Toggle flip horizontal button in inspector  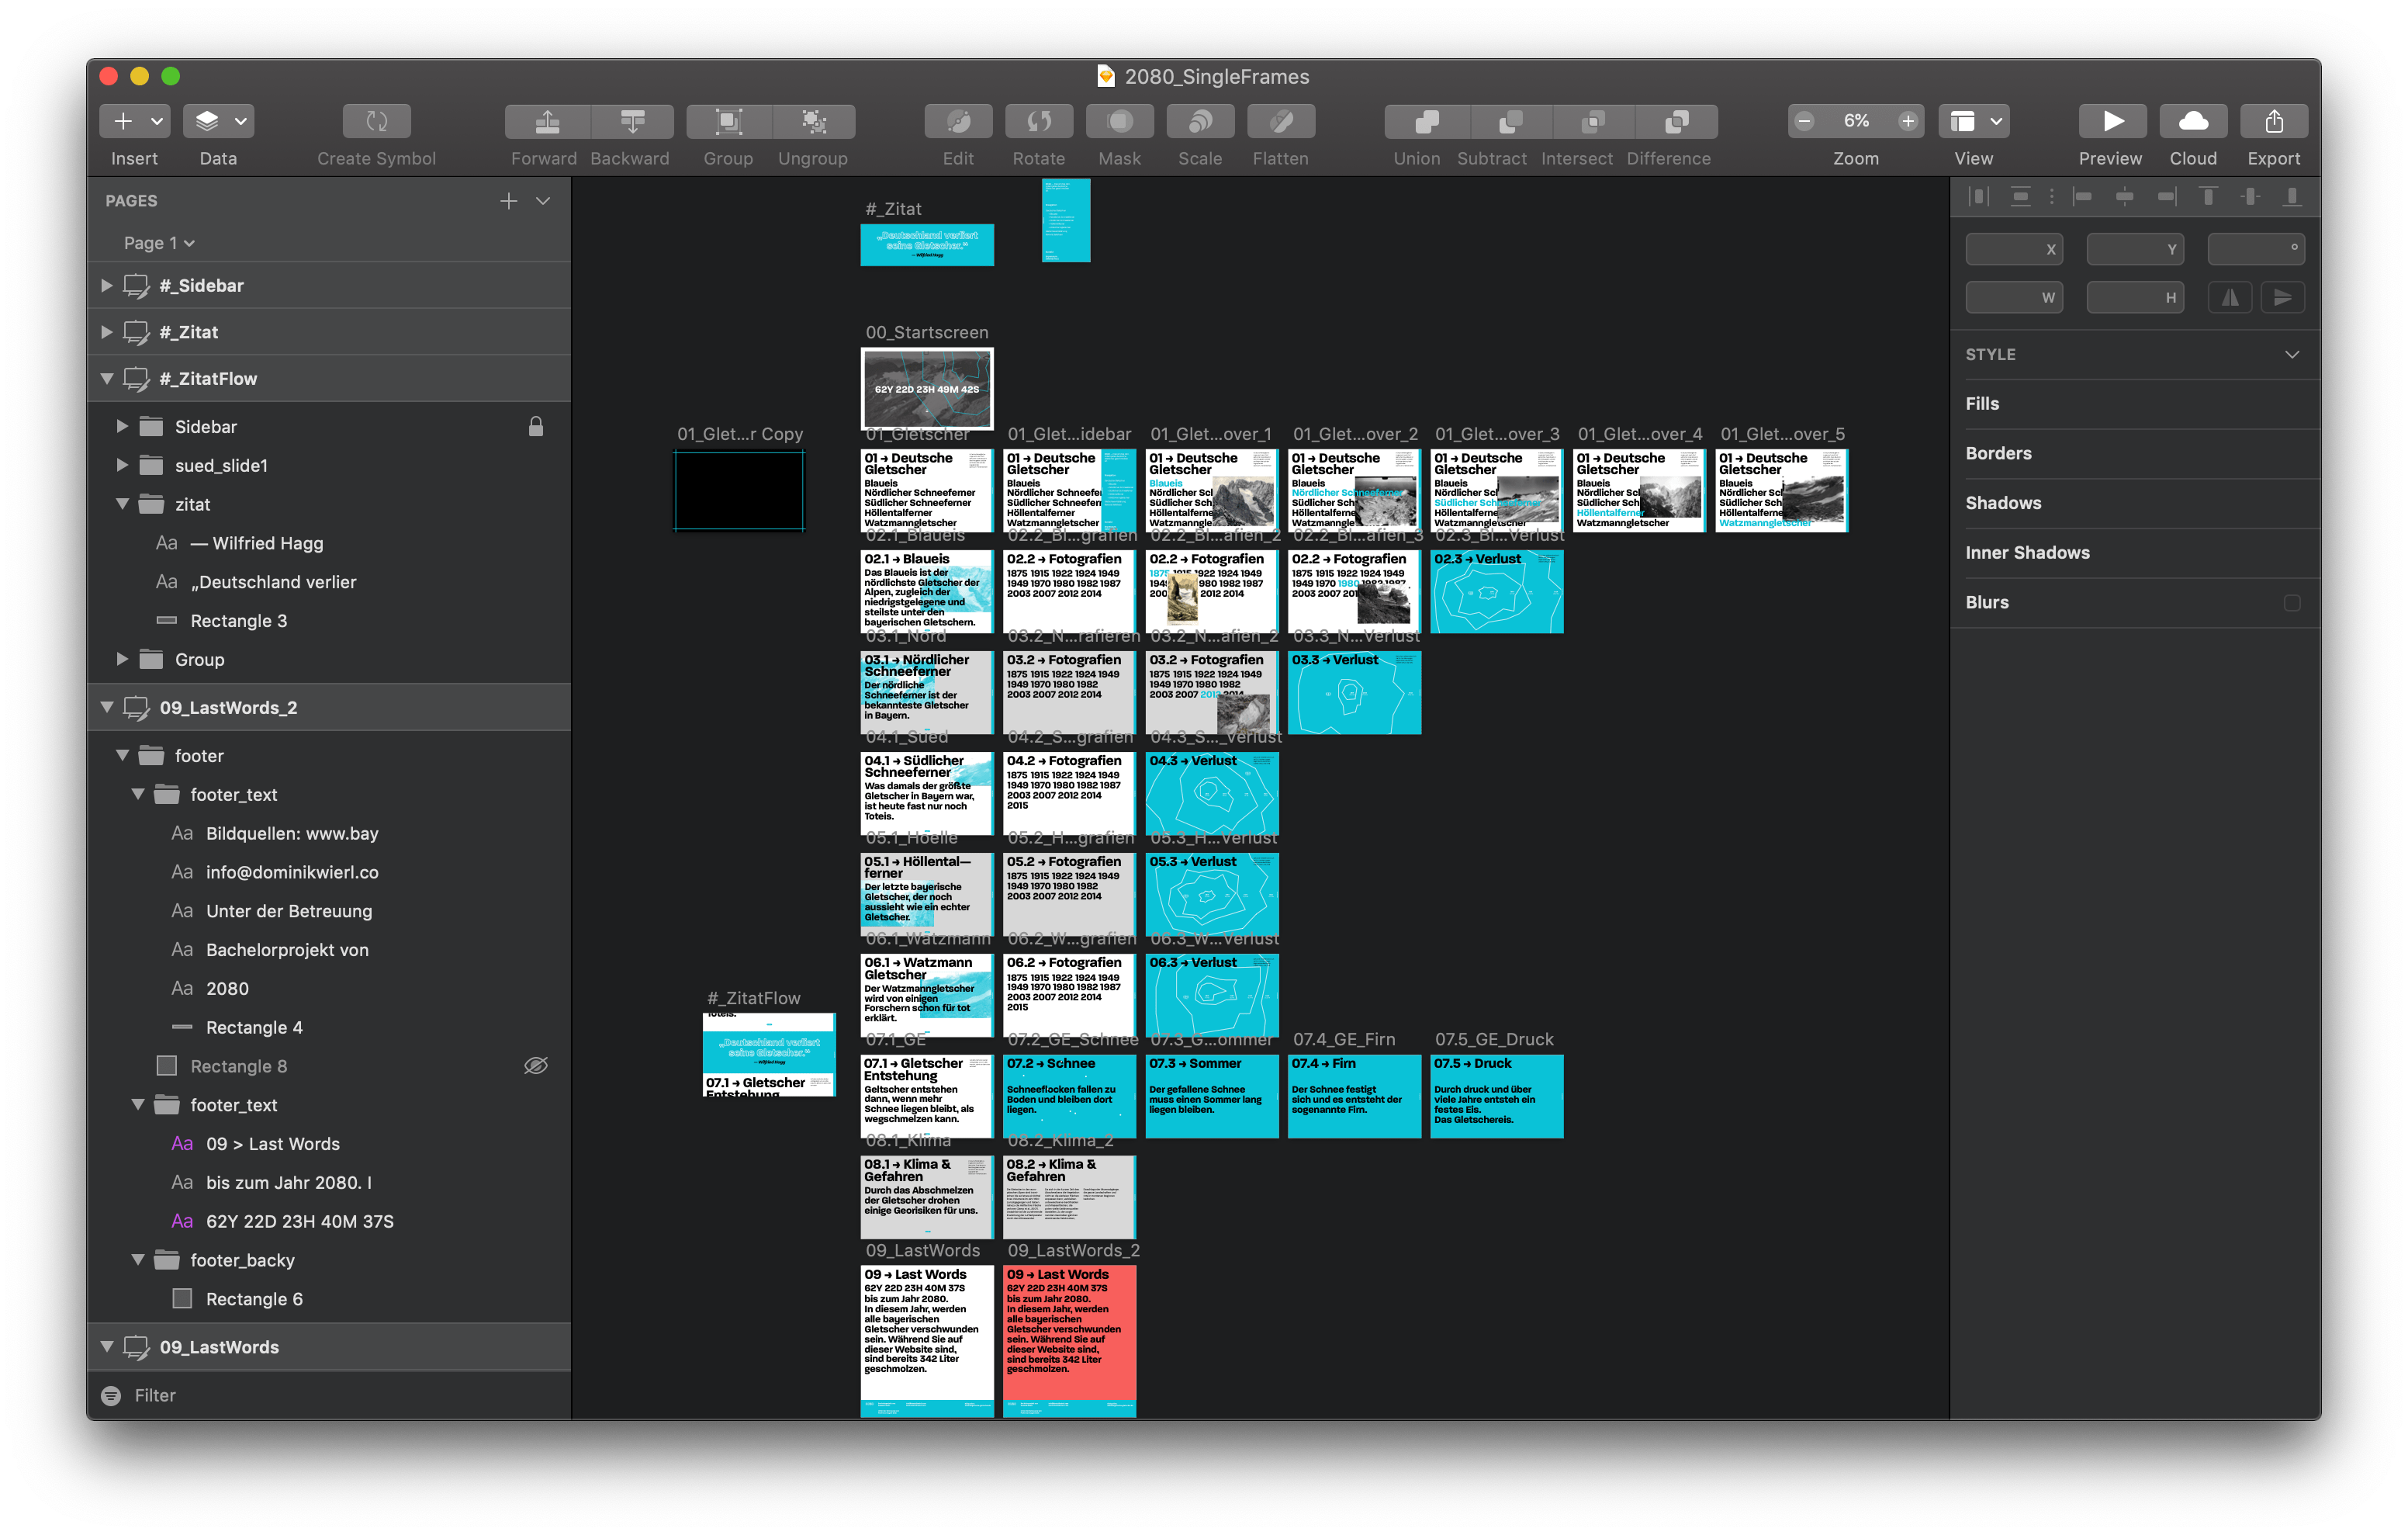tap(2230, 297)
